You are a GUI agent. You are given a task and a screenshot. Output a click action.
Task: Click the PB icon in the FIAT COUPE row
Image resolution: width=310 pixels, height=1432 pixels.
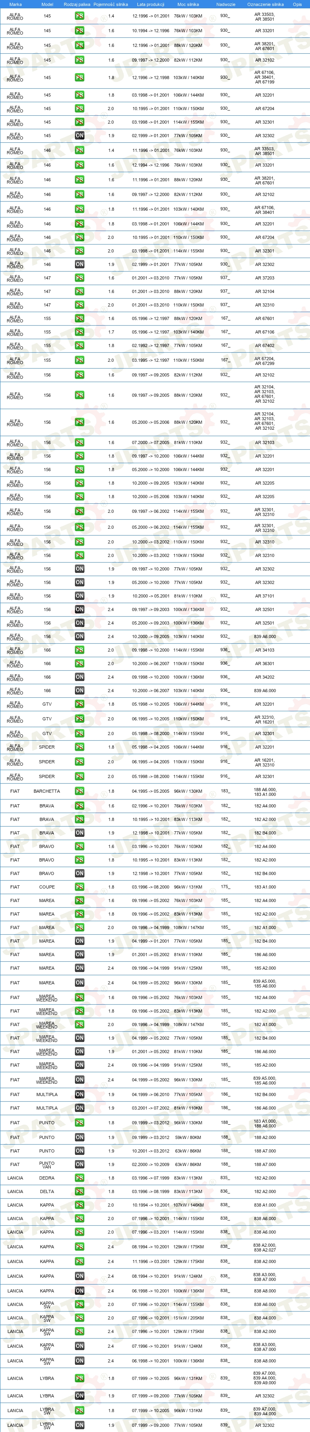[x=79, y=887]
